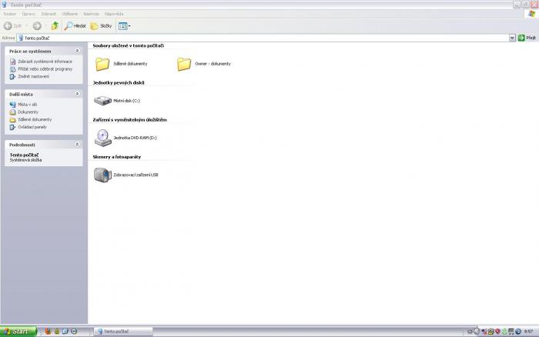Collapse the Další místa panel
This screenshot has height=337, width=539.
[x=77, y=94]
